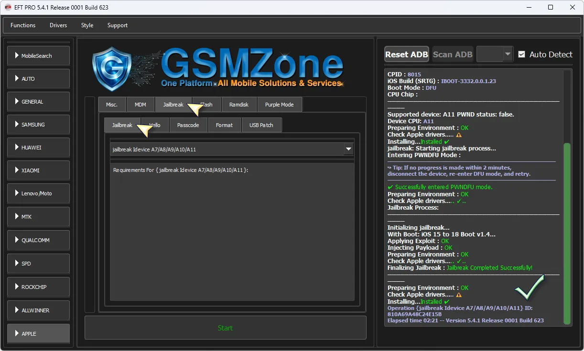This screenshot has height=351, width=584.
Task: Click the arrow icon beside MobileSearch
Action: [17, 55]
